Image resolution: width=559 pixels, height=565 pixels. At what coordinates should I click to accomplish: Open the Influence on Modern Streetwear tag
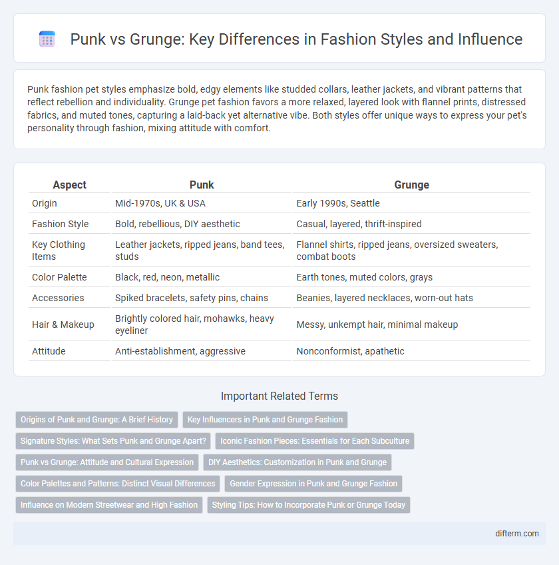tap(109, 505)
